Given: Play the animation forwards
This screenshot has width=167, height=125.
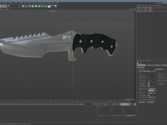Looking at the screenshot, I should point(101,104).
